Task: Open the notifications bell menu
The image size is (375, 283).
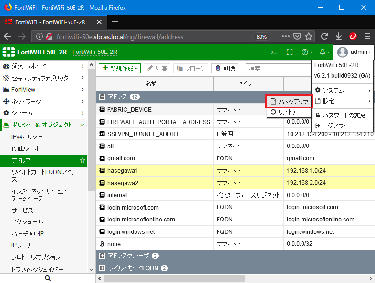Action: 324,52
